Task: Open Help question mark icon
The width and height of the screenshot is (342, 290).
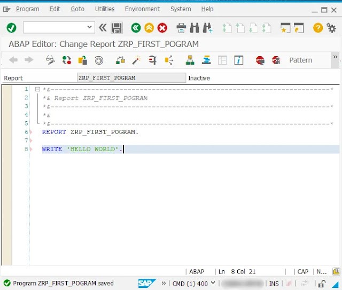Action: pyautogui.click(x=318, y=28)
